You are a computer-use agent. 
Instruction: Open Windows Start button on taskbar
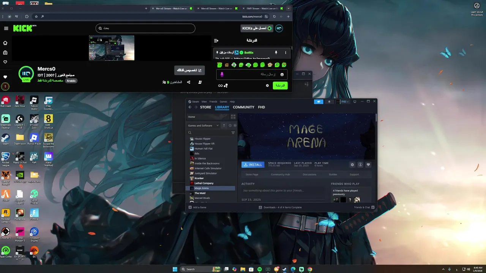pyautogui.click(x=175, y=269)
